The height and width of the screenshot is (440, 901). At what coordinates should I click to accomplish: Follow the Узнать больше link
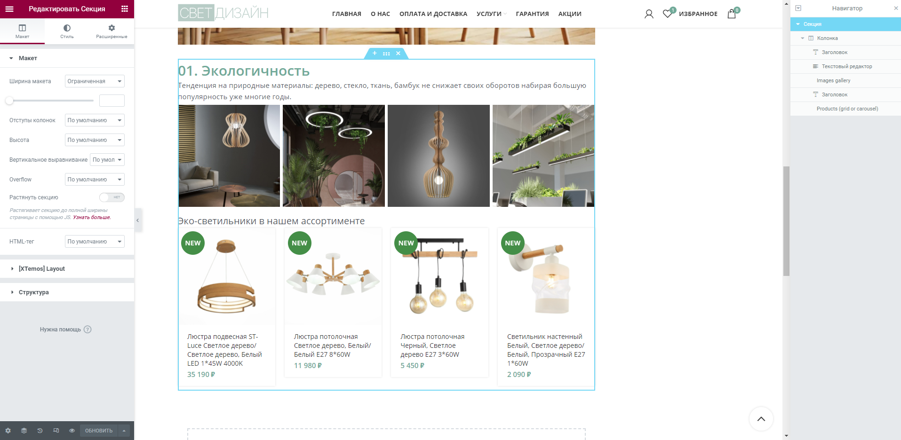[x=92, y=217]
